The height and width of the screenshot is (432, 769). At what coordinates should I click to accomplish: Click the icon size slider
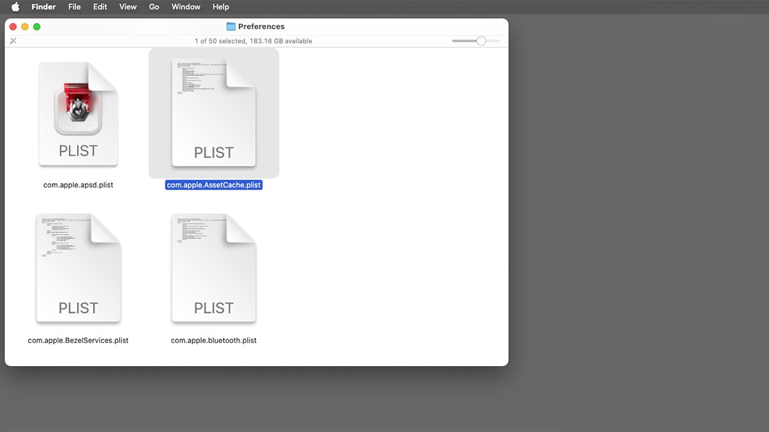coord(475,41)
